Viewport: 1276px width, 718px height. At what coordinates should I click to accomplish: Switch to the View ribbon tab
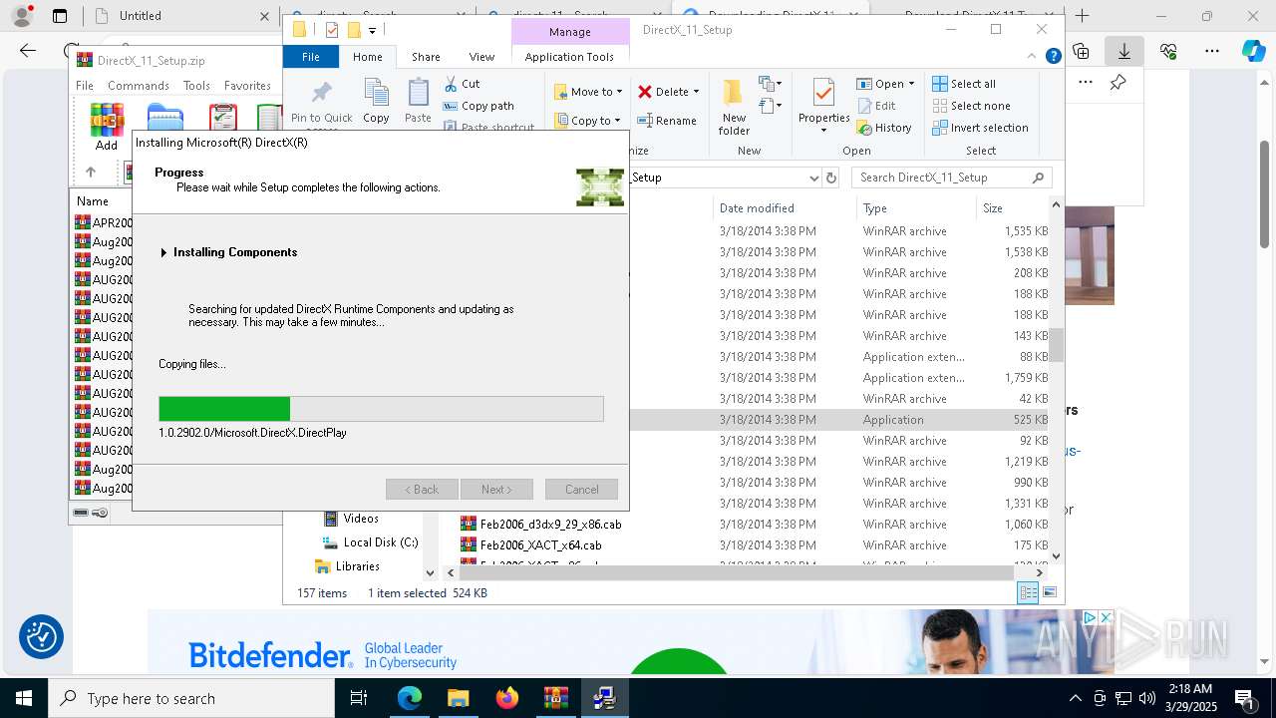pyautogui.click(x=481, y=57)
